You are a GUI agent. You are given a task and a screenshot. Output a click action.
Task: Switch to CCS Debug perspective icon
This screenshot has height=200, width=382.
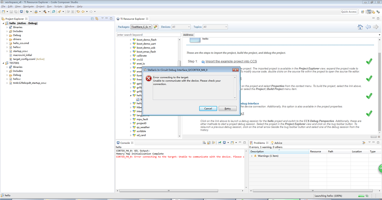coord(378,12)
